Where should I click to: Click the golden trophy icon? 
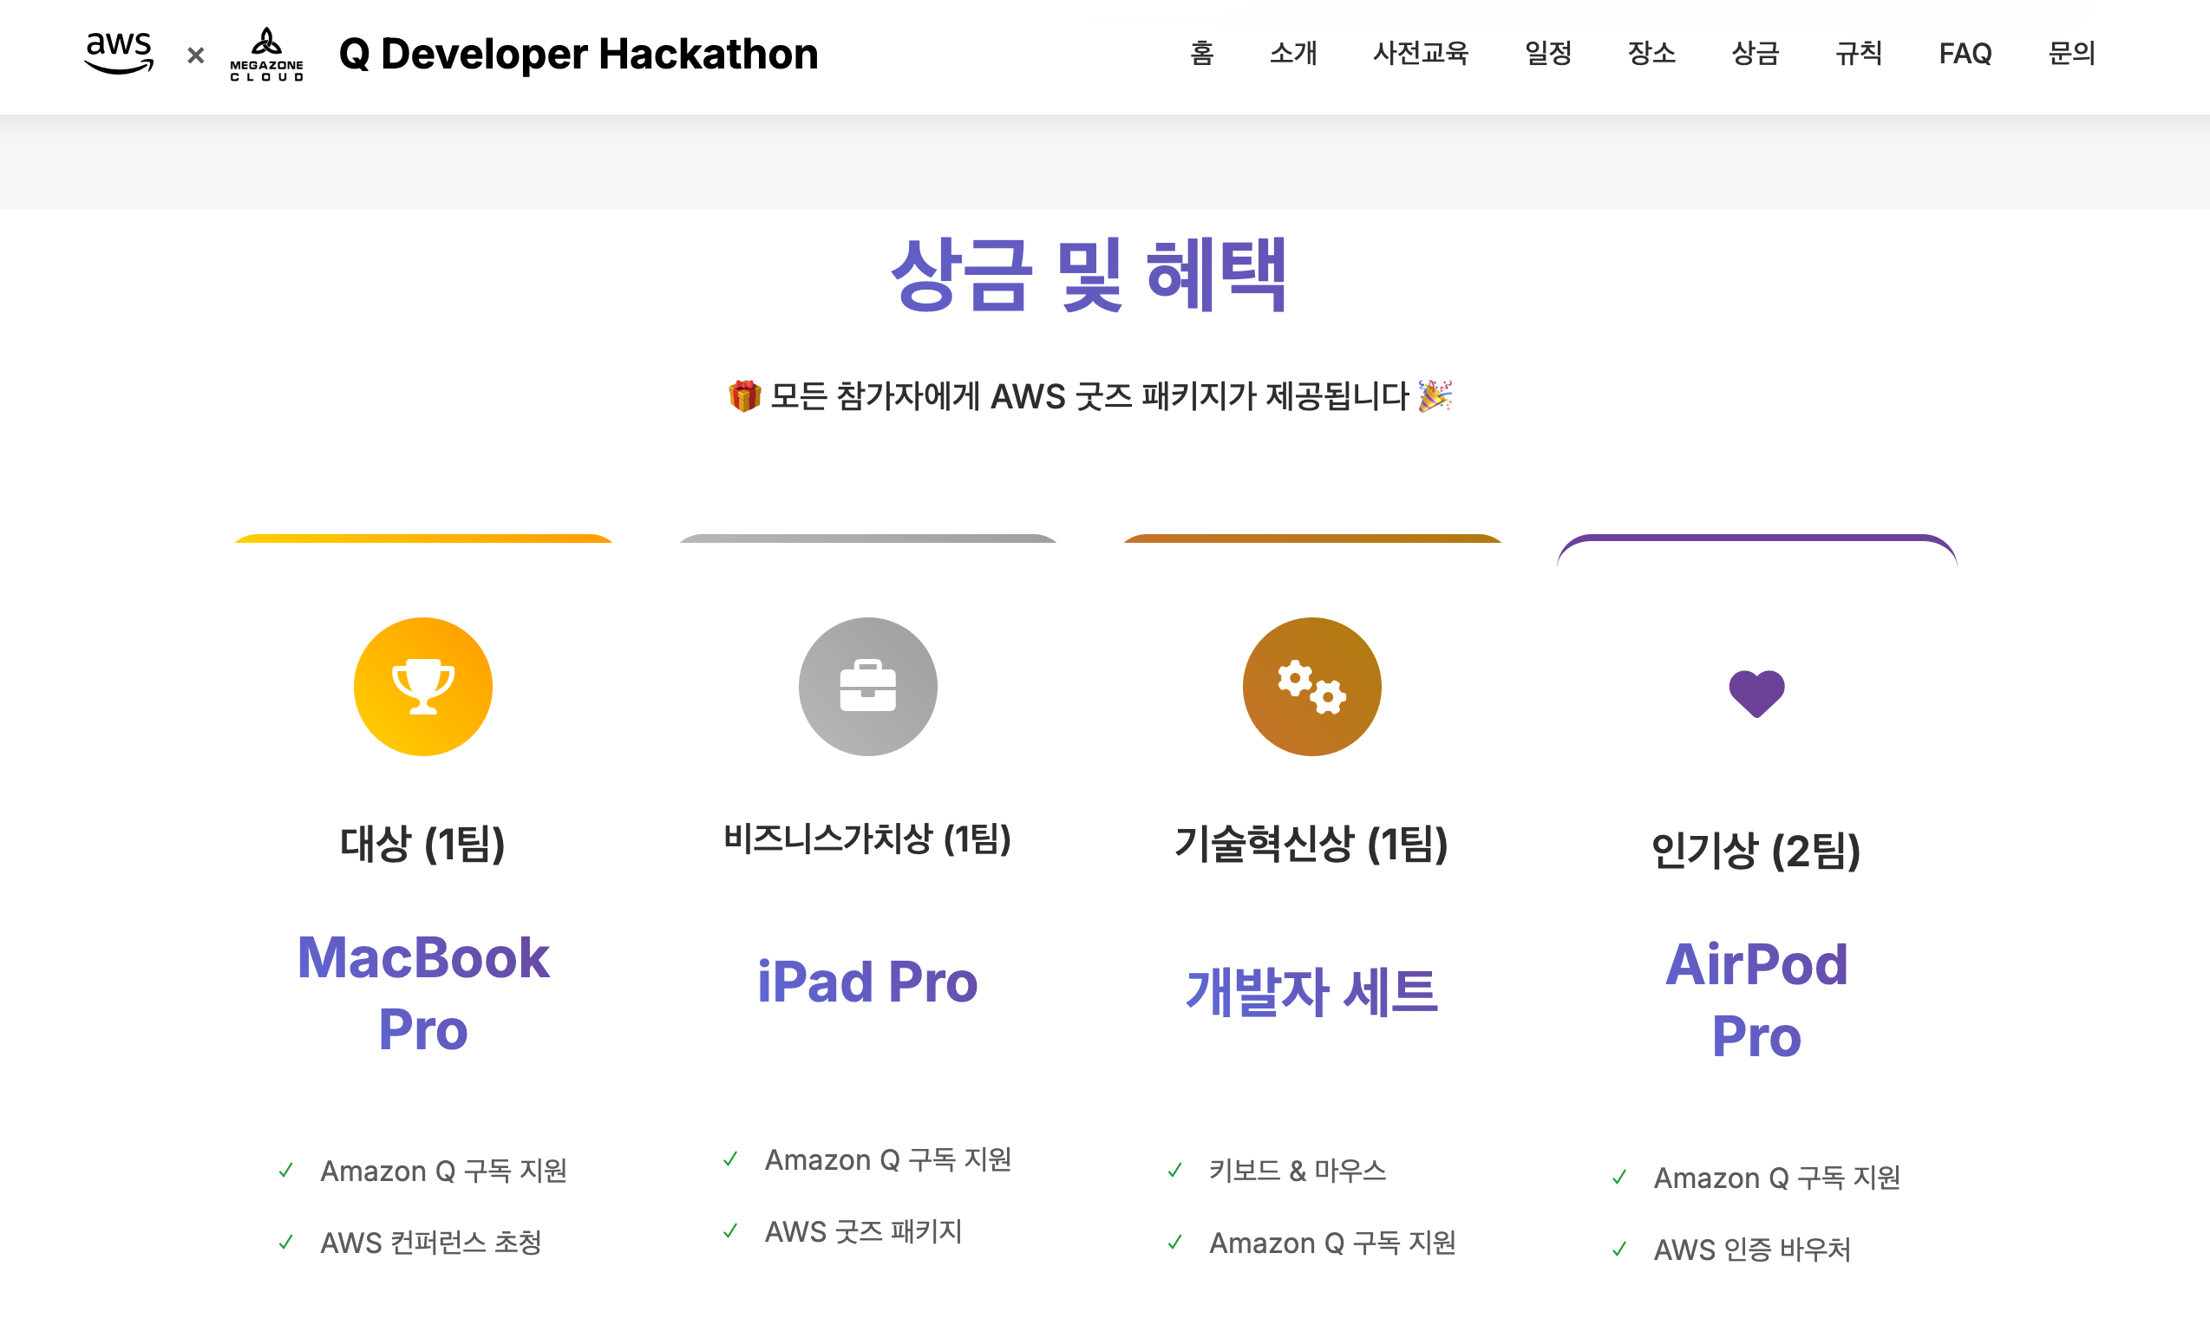click(x=422, y=686)
